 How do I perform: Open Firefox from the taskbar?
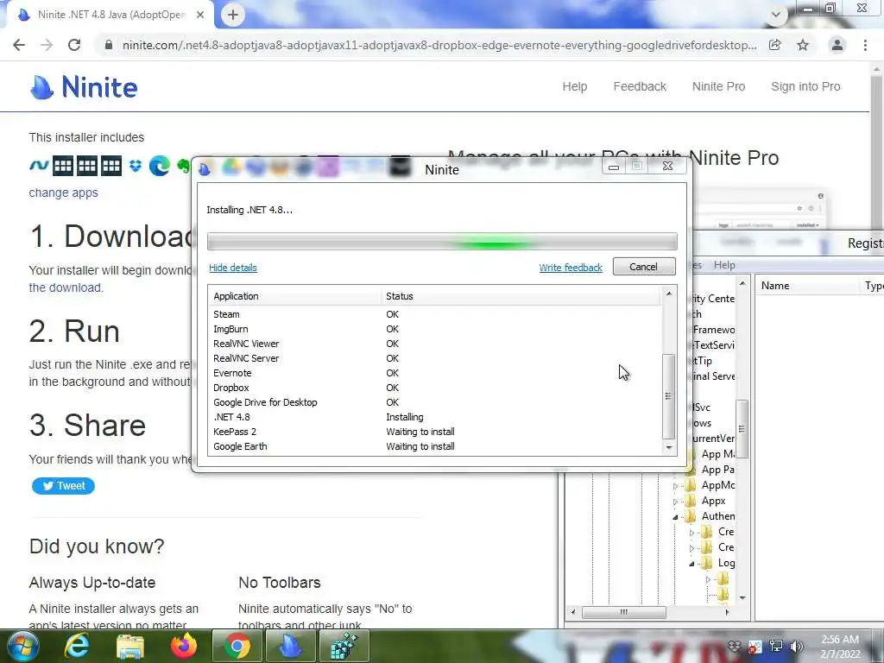(184, 646)
